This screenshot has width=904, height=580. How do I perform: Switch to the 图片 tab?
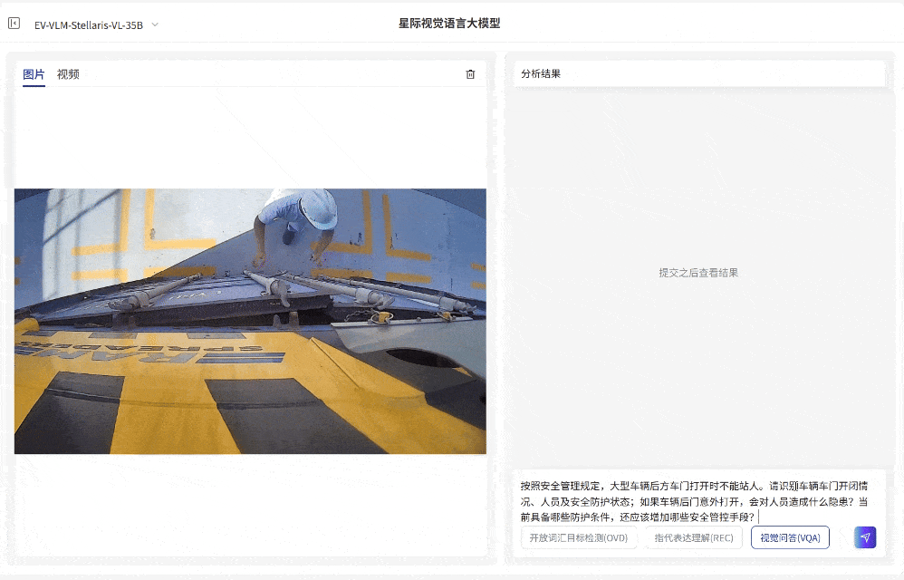pos(34,74)
